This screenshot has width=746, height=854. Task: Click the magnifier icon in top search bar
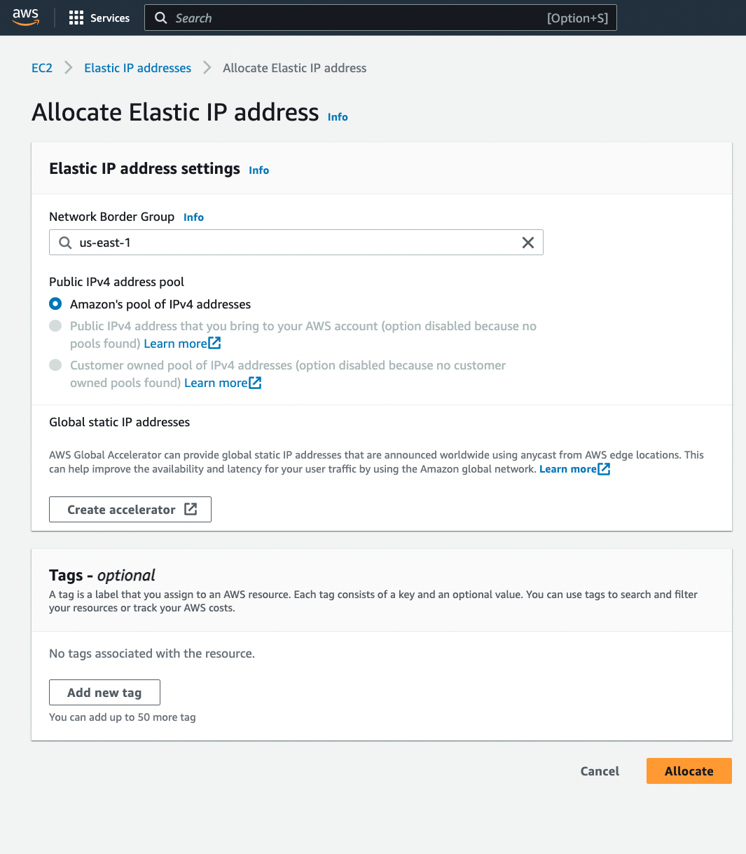(161, 18)
